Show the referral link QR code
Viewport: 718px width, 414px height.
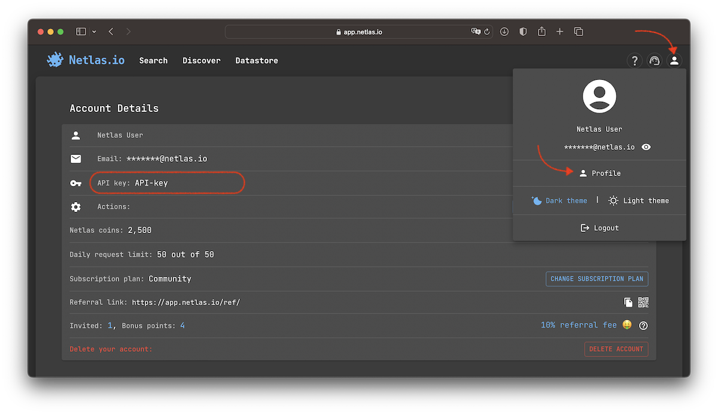643,302
